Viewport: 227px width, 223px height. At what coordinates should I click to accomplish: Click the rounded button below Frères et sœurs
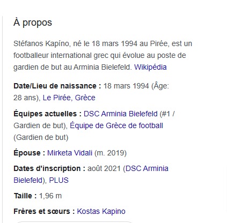pos(74,222)
